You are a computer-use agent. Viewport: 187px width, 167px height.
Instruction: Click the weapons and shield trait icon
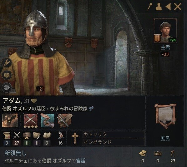point(65,120)
